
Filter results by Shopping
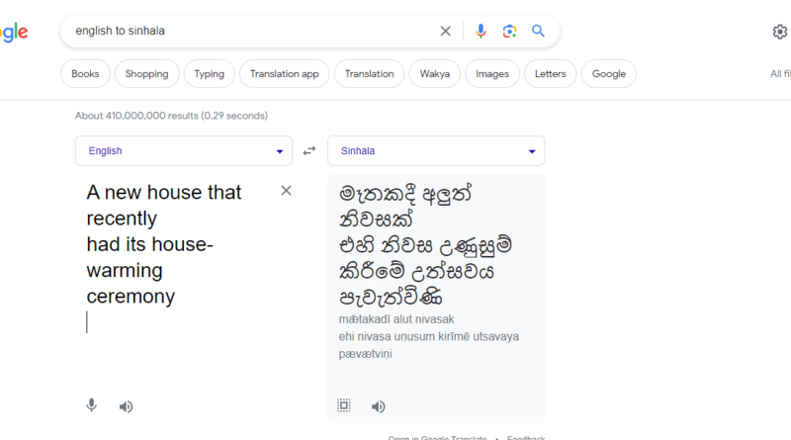[146, 74]
